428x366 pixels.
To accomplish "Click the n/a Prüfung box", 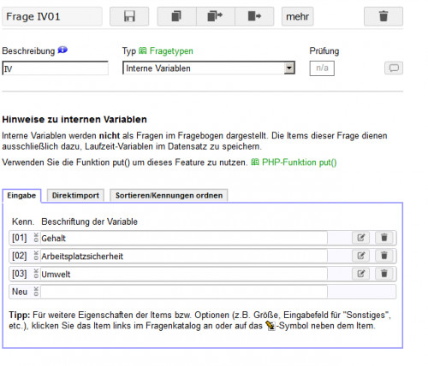I will coord(322,68).
